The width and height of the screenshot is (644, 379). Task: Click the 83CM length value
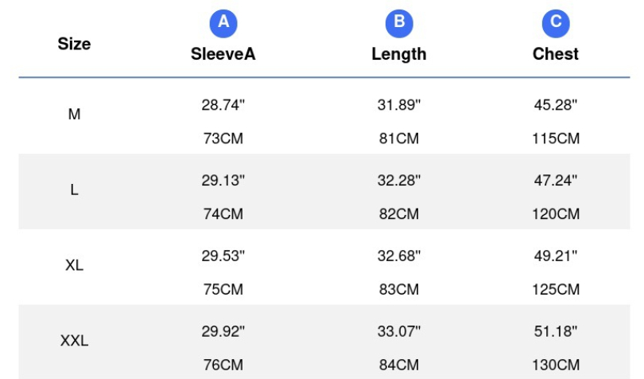(399, 290)
